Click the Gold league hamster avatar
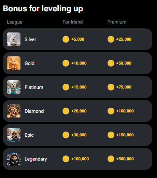This screenshot has width=157, height=178. point(14,63)
